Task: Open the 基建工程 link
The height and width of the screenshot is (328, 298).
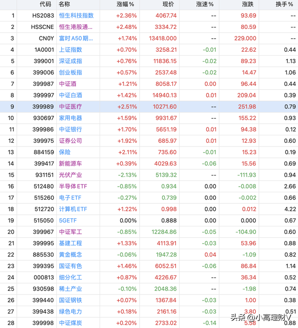Action: coord(70,243)
